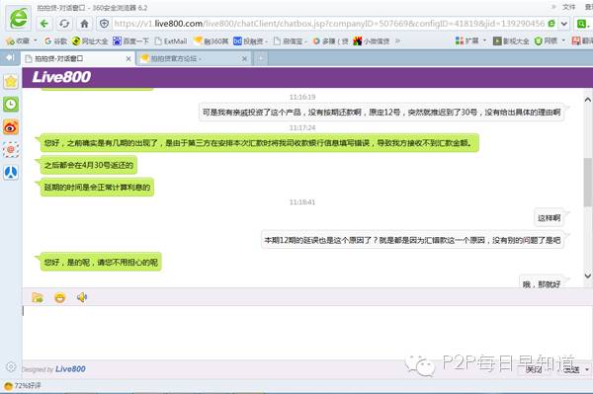The height and width of the screenshot is (394, 593).
Task: Click the message starting '可是我有亲戚投资了'
Action: pos(381,112)
